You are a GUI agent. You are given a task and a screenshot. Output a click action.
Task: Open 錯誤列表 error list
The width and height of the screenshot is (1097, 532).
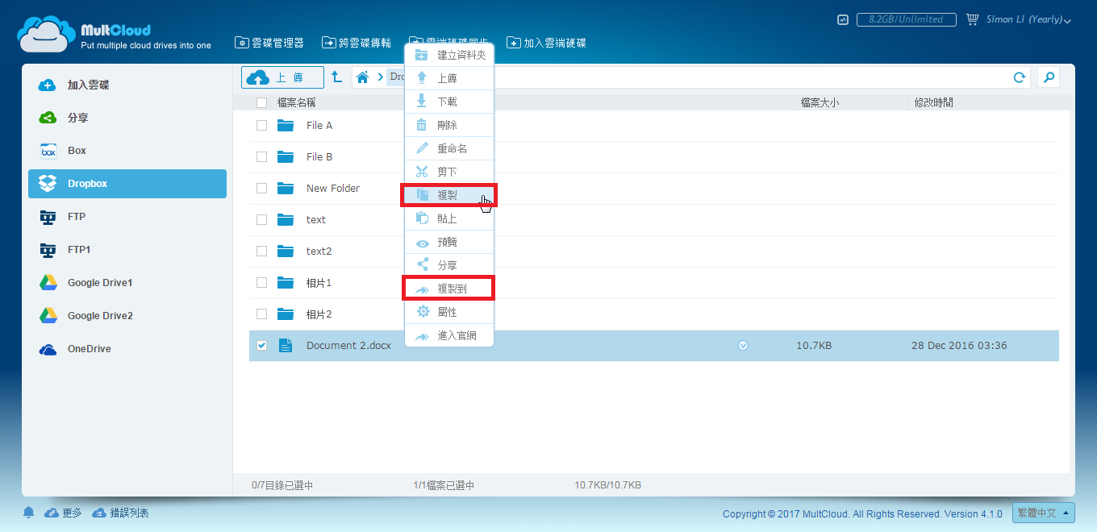point(120,513)
